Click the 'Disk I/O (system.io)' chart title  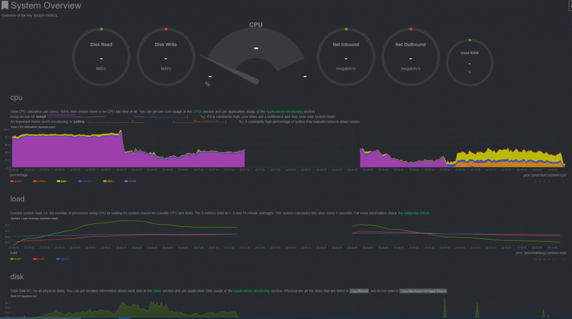23,296
